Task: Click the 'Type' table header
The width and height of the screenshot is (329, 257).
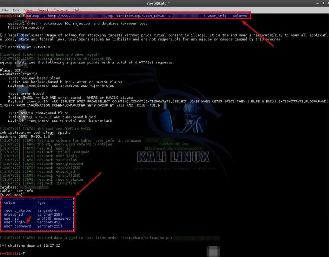Action: 41,203
